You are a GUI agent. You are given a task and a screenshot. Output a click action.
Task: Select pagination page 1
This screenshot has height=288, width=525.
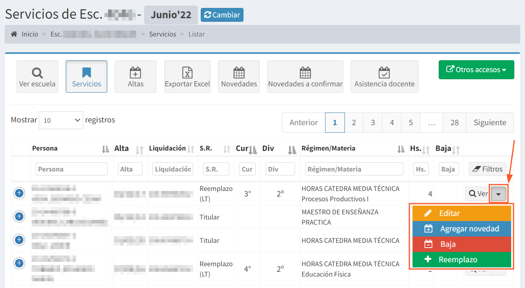pyautogui.click(x=335, y=122)
